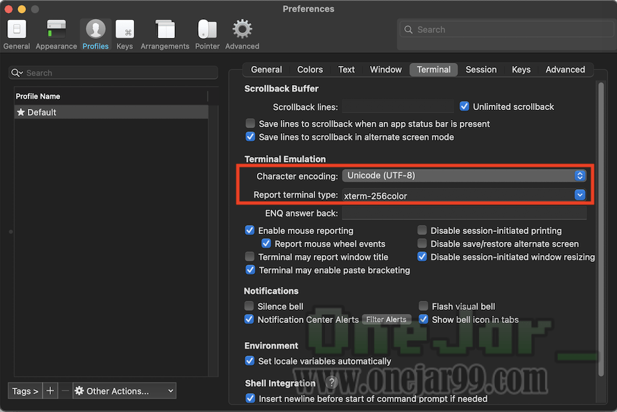The image size is (617, 412).
Task: Toggle Enable mouse reporting
Action: click(250, 230)
